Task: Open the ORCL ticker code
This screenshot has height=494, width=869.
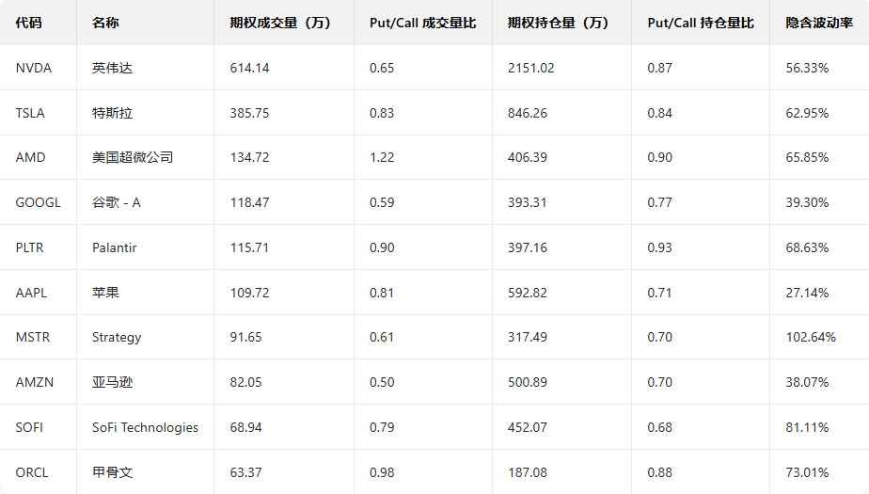Action: point(31,472)
